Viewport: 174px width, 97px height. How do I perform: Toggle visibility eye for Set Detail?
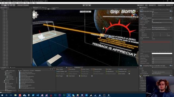tap(80, 76)
